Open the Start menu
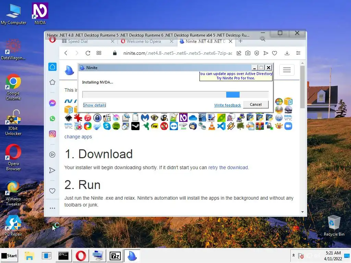The image size is (351, 263). (9, 255)
